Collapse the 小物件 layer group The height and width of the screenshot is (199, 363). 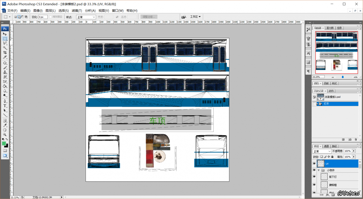pyautogui.click(x=319, y=170)
